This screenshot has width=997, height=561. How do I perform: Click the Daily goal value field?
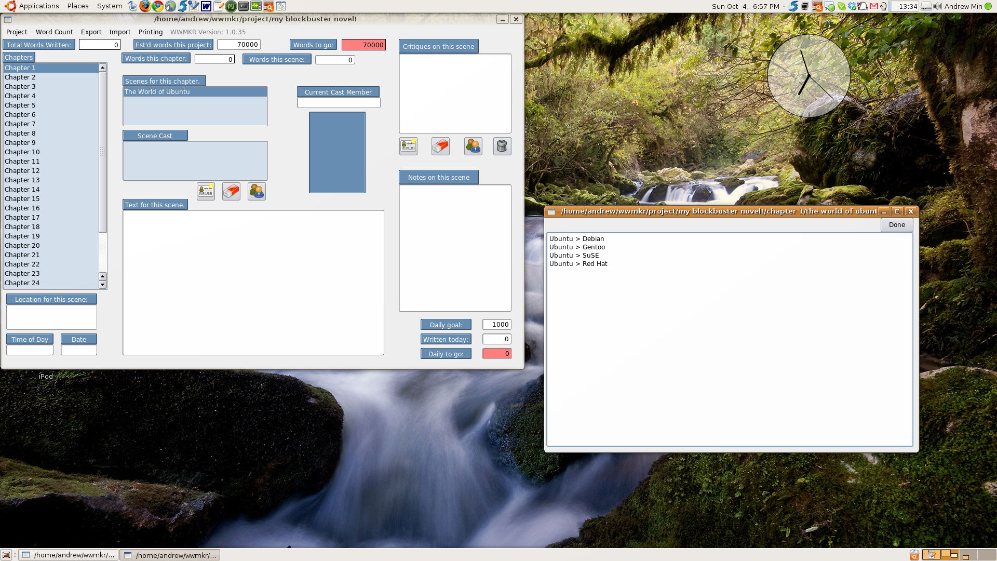[x=496, y=324]
